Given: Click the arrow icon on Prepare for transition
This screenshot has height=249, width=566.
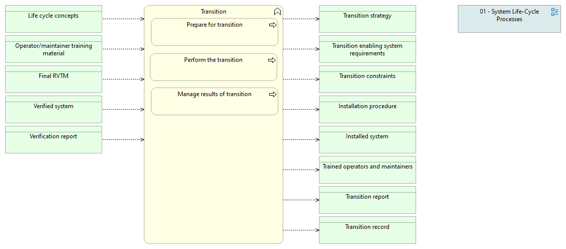Looking at the screenshot, I should [273, 25].
